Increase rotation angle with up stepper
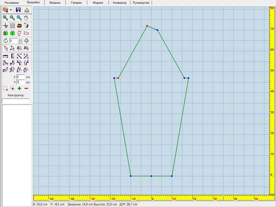 20,40
